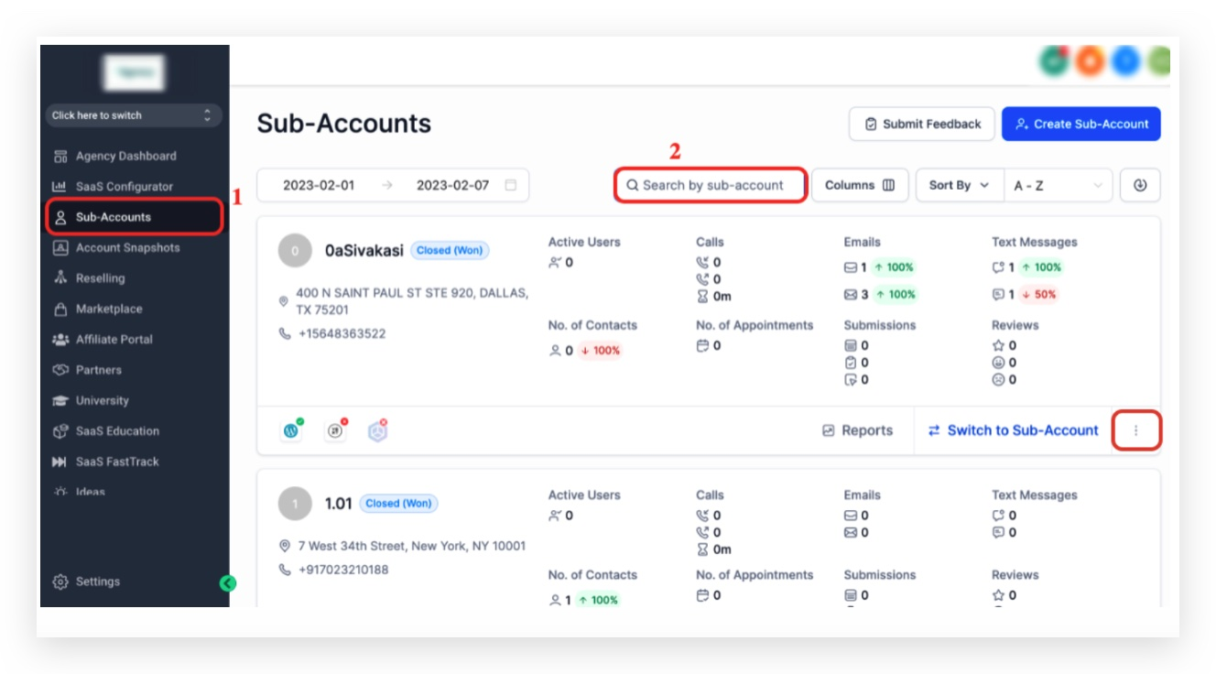
Task: Go to Reselling in sidebar
Action: 100,278
